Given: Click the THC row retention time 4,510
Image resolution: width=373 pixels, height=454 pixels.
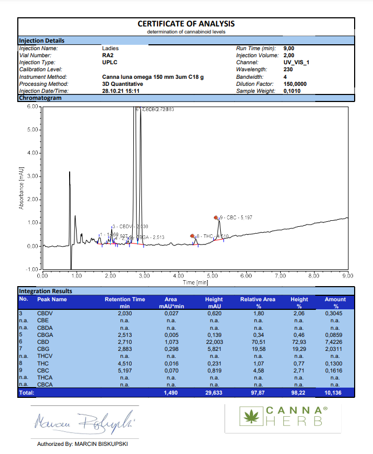Looking at the screenshot, I should (x=125, y=363).
